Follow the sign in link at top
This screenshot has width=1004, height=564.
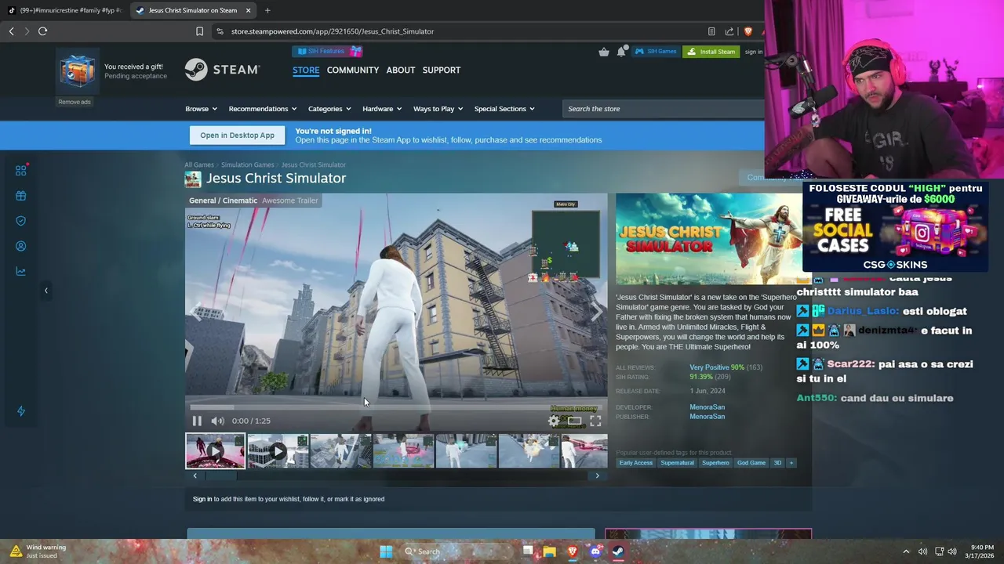[x=754, y=52]
